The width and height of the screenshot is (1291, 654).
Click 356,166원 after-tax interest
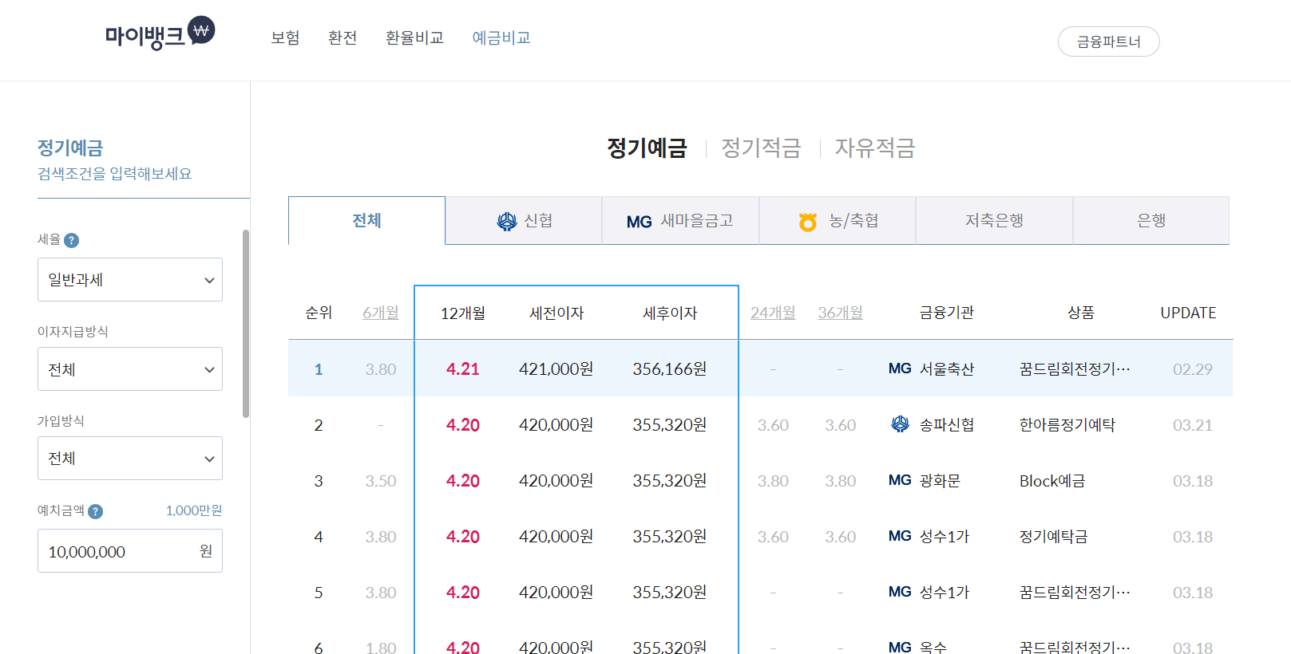pos(670,368)
